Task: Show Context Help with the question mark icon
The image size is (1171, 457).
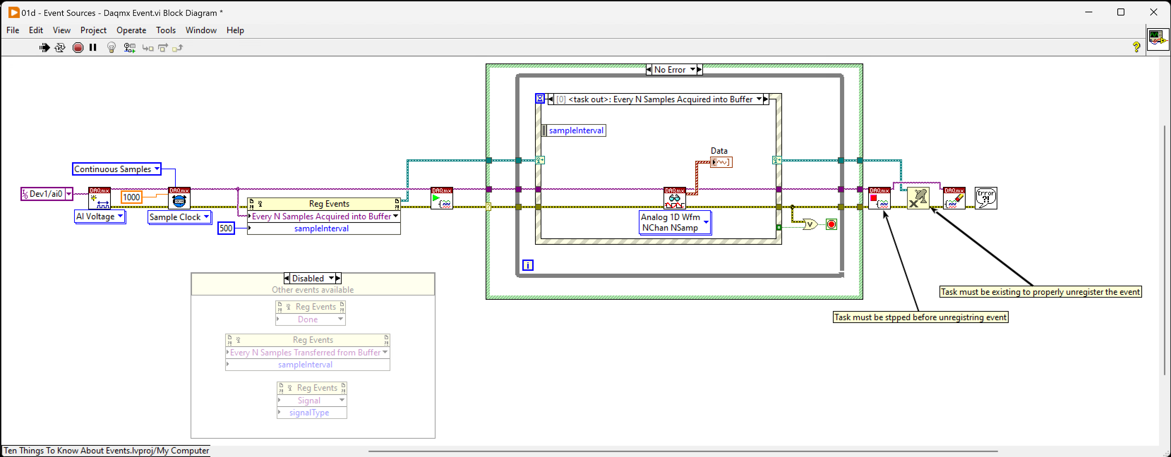Action: pyautogui.click(x=1136, y=47)
